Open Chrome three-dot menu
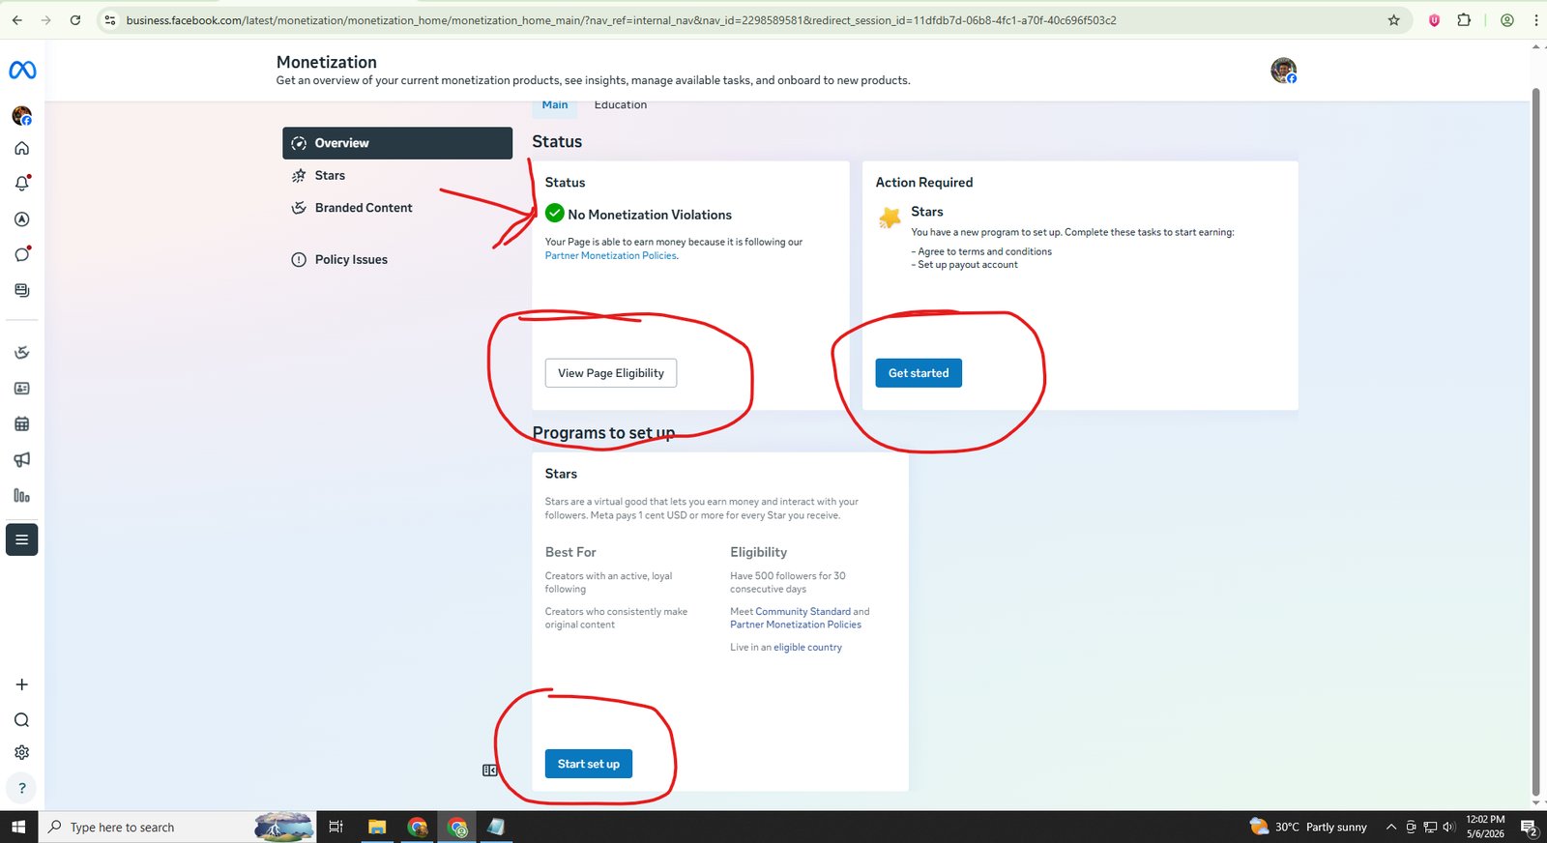Screen dimensions: 1547x843 click(x=1535, y=19)
